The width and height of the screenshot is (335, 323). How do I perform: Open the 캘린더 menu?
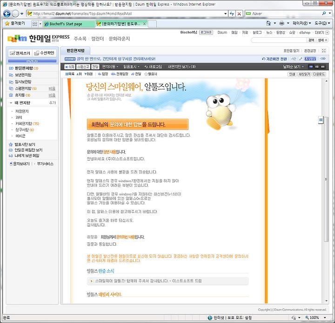pyautogui.click(x=97, y=39)
